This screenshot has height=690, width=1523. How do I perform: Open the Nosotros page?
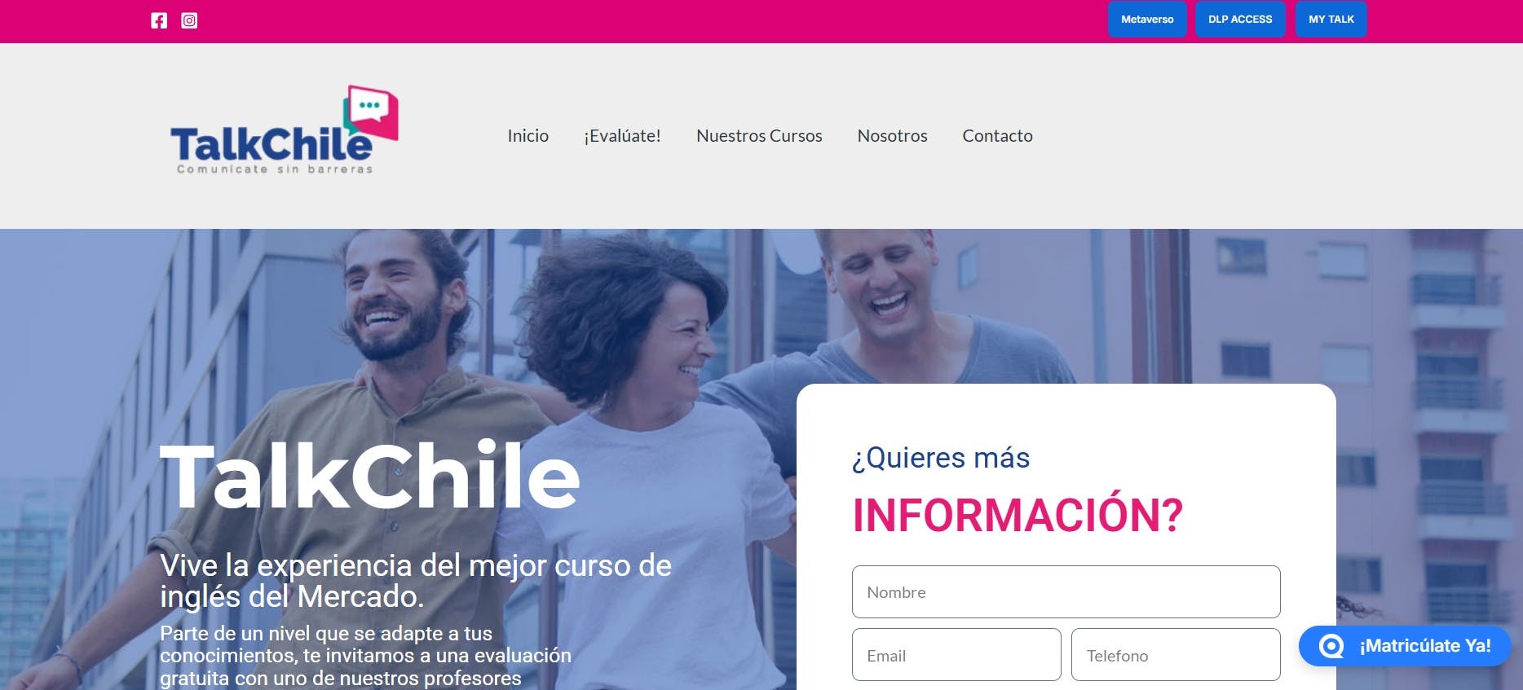click(x=892, y=136)
